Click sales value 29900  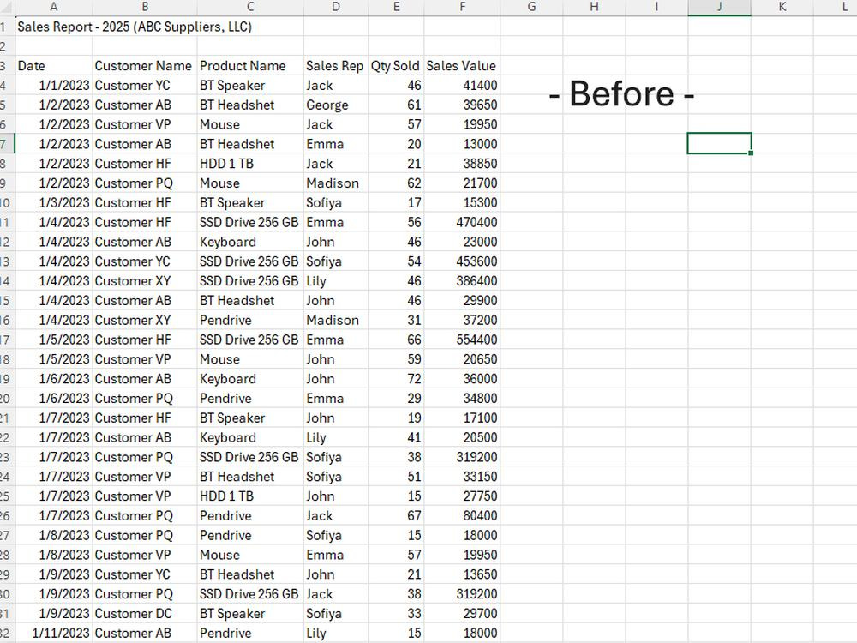pos(463,301)
